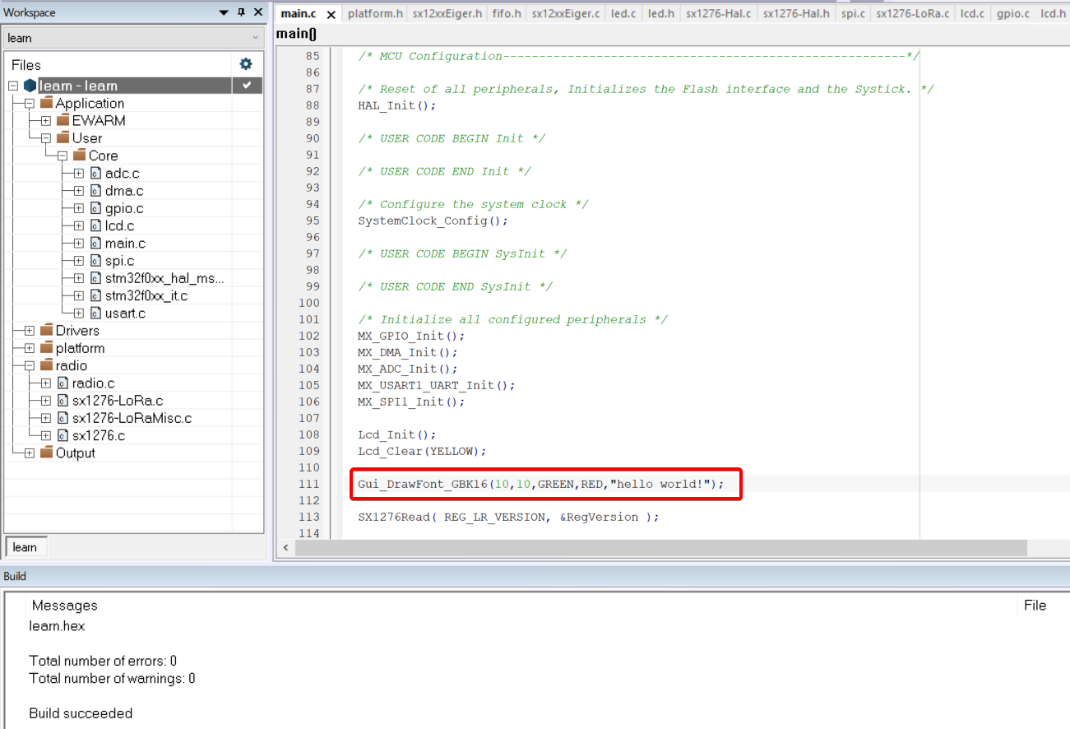Pin the Workspace panel with the pushpin

[241, 12]
